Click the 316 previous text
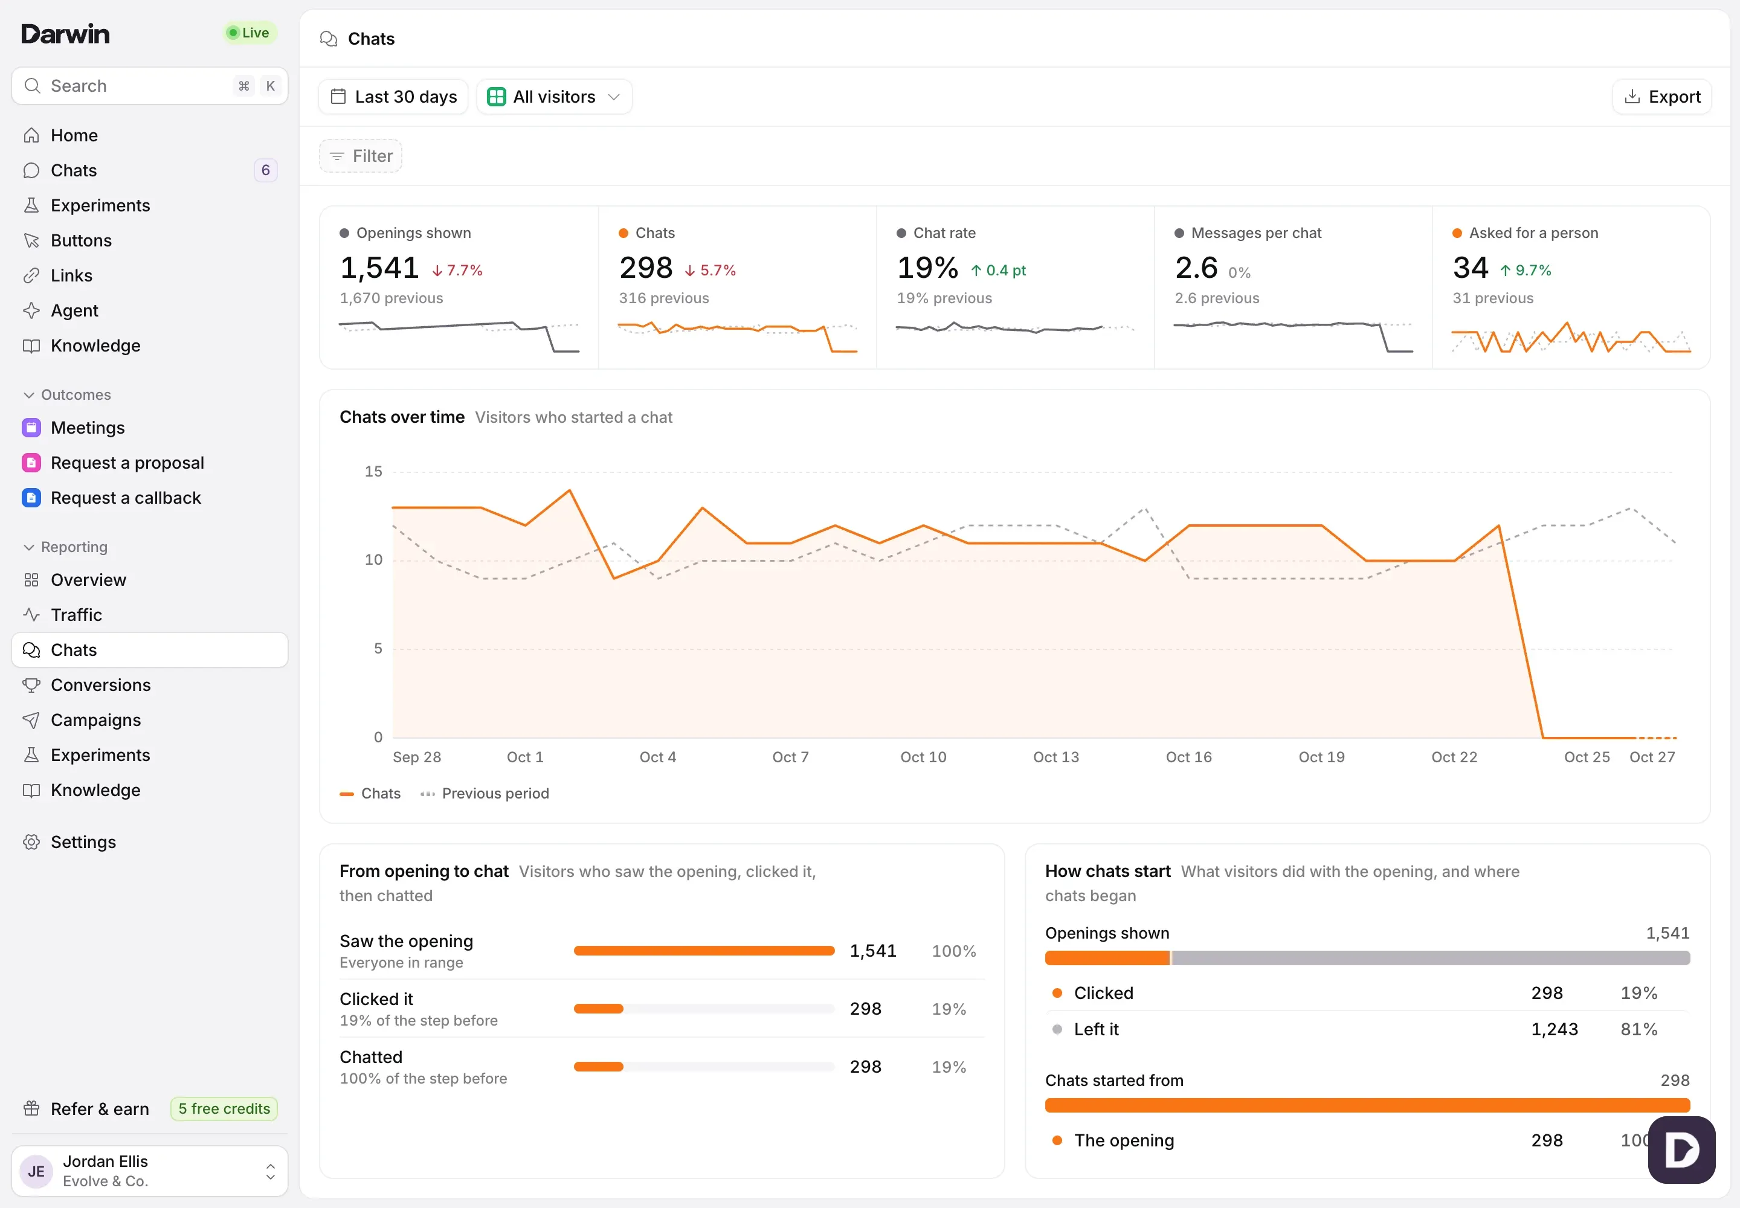Image resolution: width=1740 pixels, height=1208 pixels. 664,298
